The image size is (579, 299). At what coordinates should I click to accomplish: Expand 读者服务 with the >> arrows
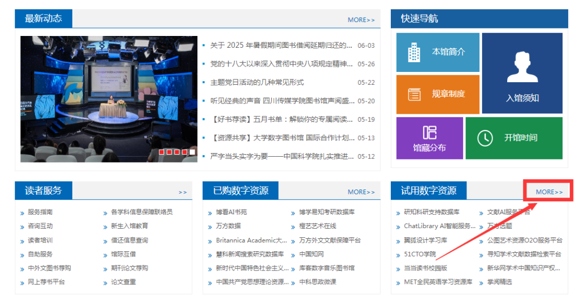(183, 192)
